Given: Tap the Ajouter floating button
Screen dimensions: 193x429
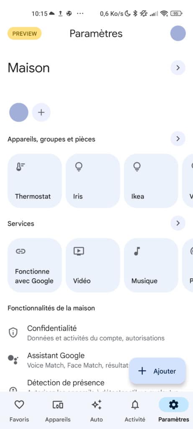Looking at the screenshot, I should (157, 371).
